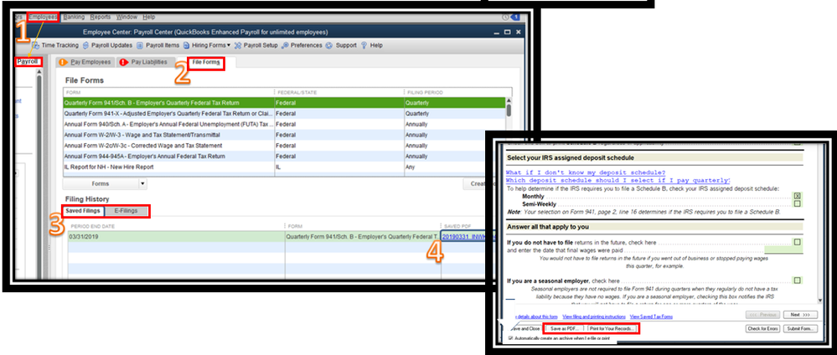Open the saved PDF link for 03/31/2019

(x=464, y=236)
